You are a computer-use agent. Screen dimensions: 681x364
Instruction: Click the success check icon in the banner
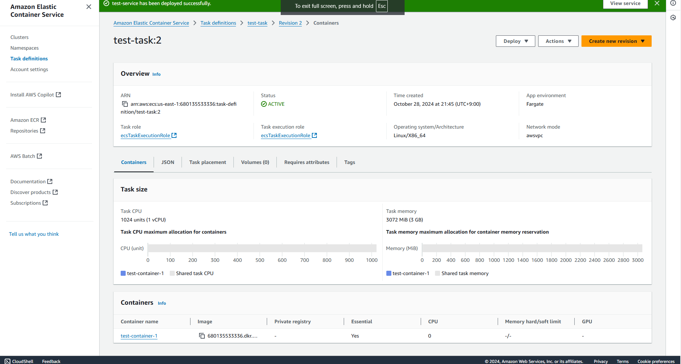[x=106, y=3]
